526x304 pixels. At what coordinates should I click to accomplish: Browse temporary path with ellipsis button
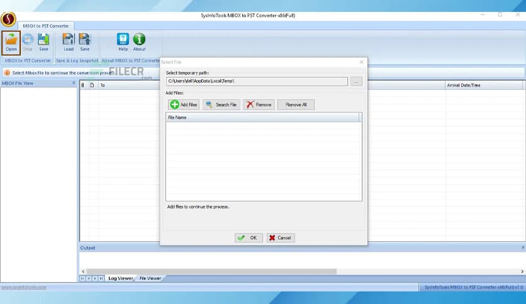tap(356, 82)
